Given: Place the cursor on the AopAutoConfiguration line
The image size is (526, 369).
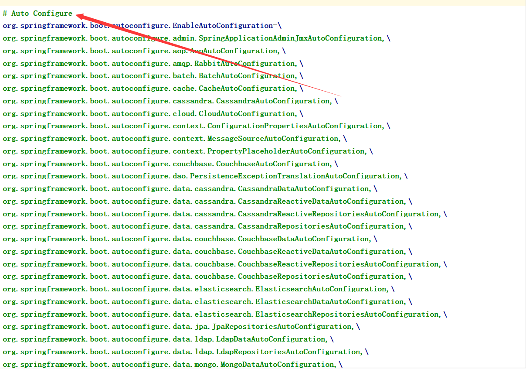Looking at the screenshot, I should pyautogui.click(x=144, y=51).
